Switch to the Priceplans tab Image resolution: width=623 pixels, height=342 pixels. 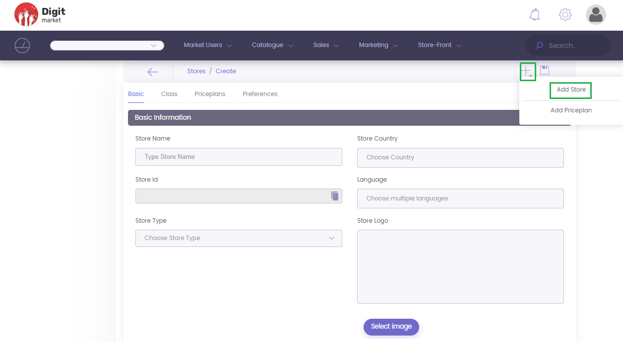pyautogui.click(x=210, y=94)
